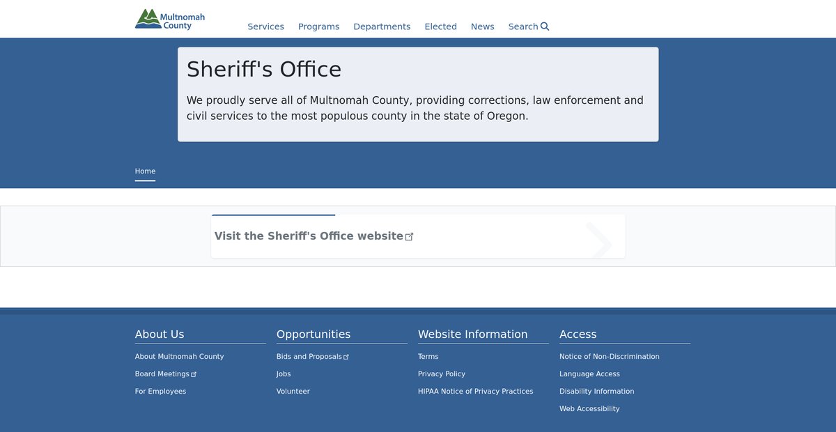836x432 pixels.
Task: Open the Web Accessibility link
Action: [x=589, y=409]
